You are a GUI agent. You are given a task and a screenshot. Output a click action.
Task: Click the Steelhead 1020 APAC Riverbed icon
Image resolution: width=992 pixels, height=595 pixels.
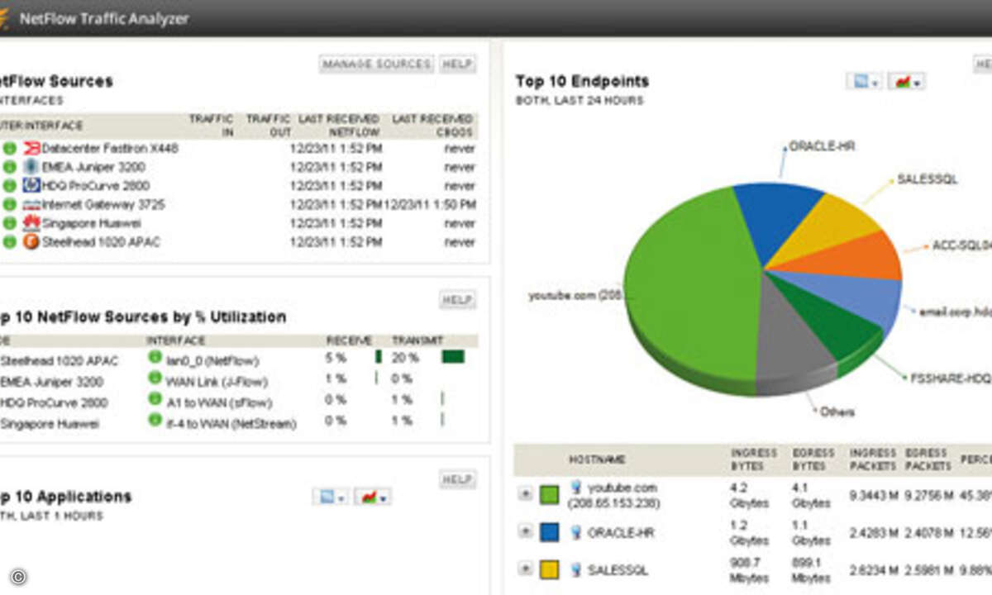31,242
